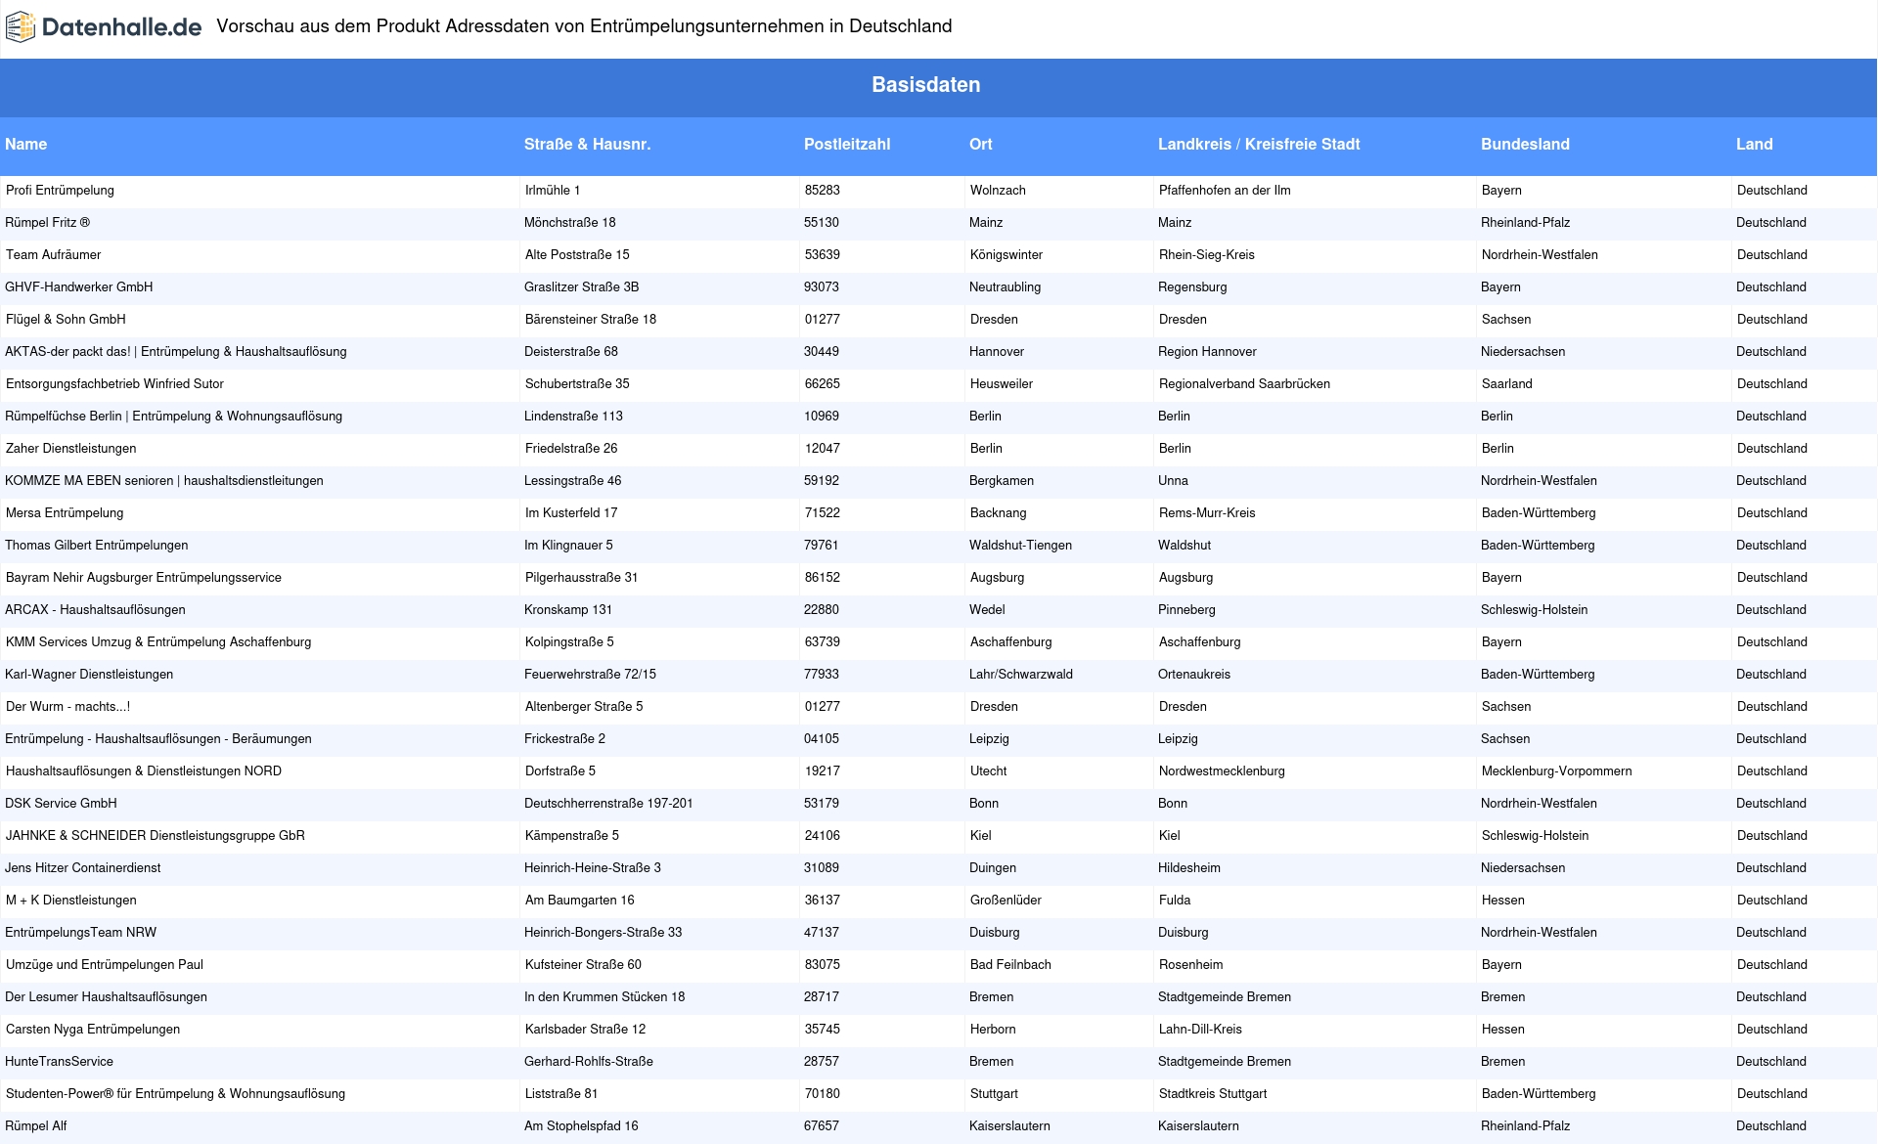This screenshot has height=1144, width=1878.
Task: Select address Mönchstraße 18
Action: tap(570, 223)
